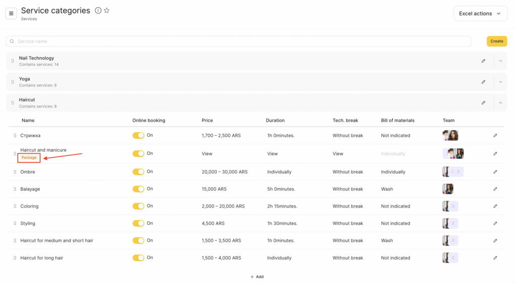
Task: Click the pencil icon for Yoga category
Action: click(x=483, y=82)
